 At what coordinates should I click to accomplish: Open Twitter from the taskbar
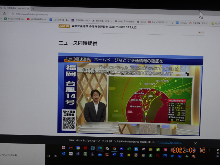point(172,156)
